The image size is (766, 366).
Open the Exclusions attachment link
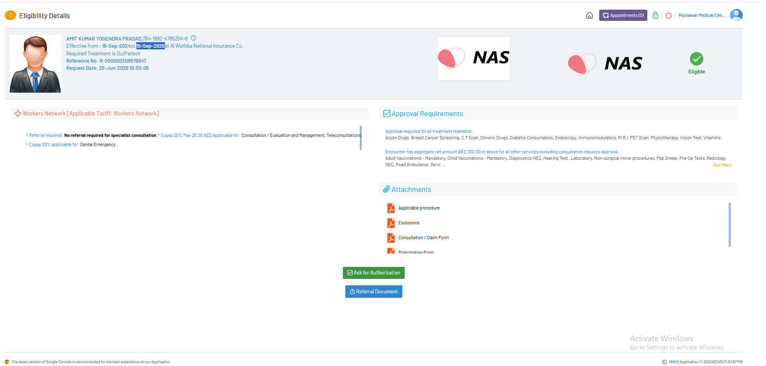coord(409,223)
